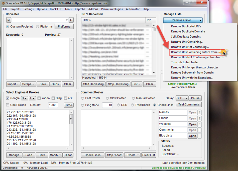Click the Platforms button
This screenshot has width=238, height=171.
coord(64,27)
